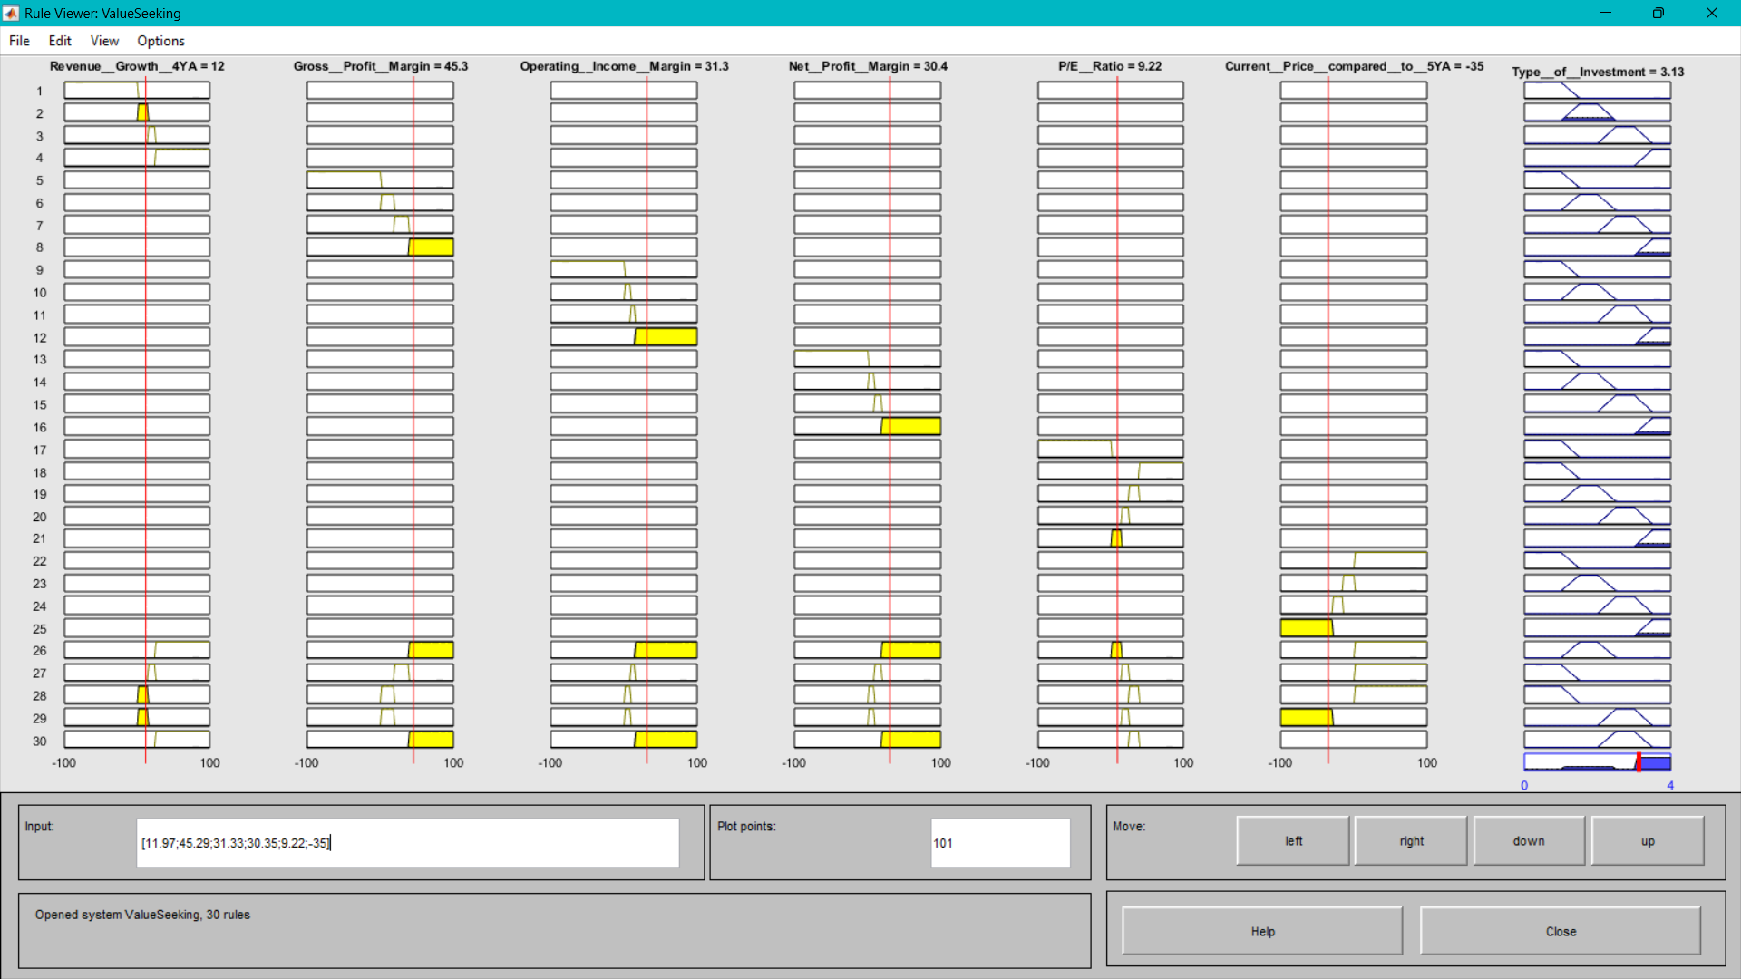Click the Close button at bottom right
Viewport: 1741px width, 979px height.
[1561, 931]
